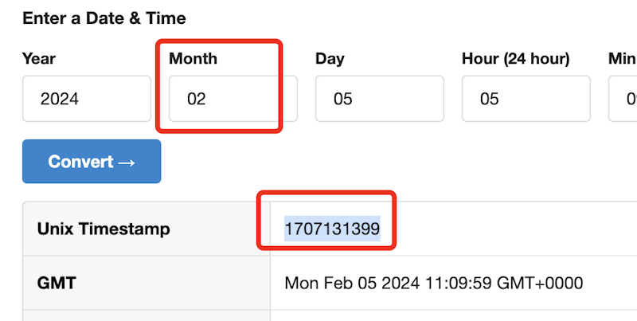
Task: Click the Hour (24 hour) label
Action: pyautogui.click(x=515, y=59)
